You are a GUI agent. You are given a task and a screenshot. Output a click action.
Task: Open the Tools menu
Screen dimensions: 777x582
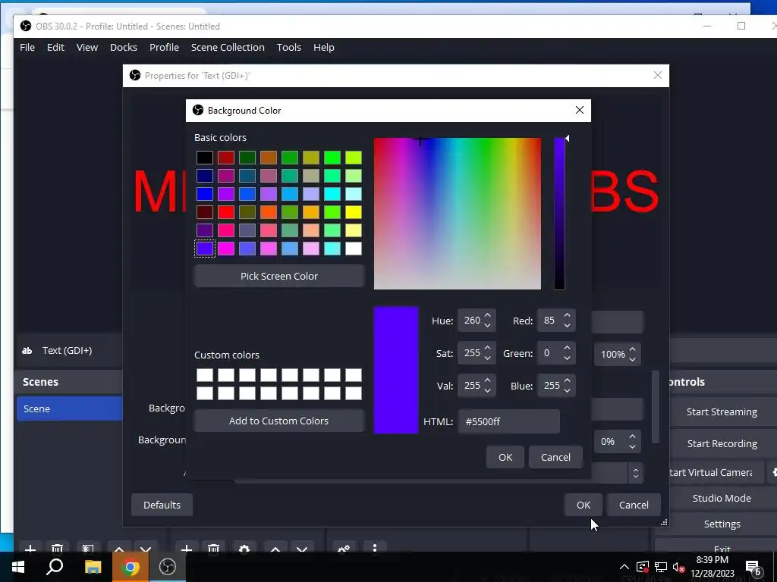[x=289, y=48]
